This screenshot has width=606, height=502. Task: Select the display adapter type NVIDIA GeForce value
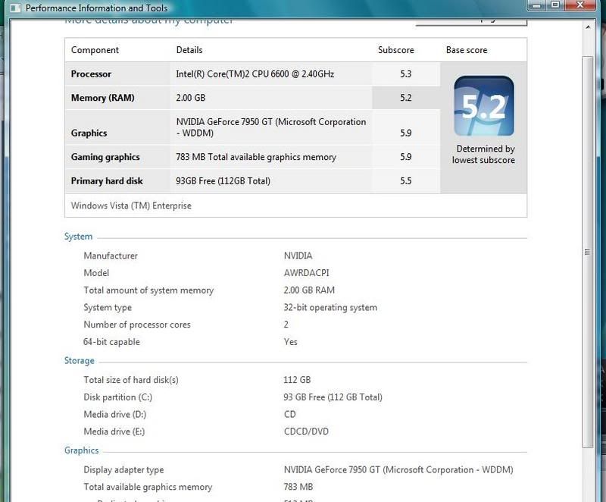click(398, 469)
